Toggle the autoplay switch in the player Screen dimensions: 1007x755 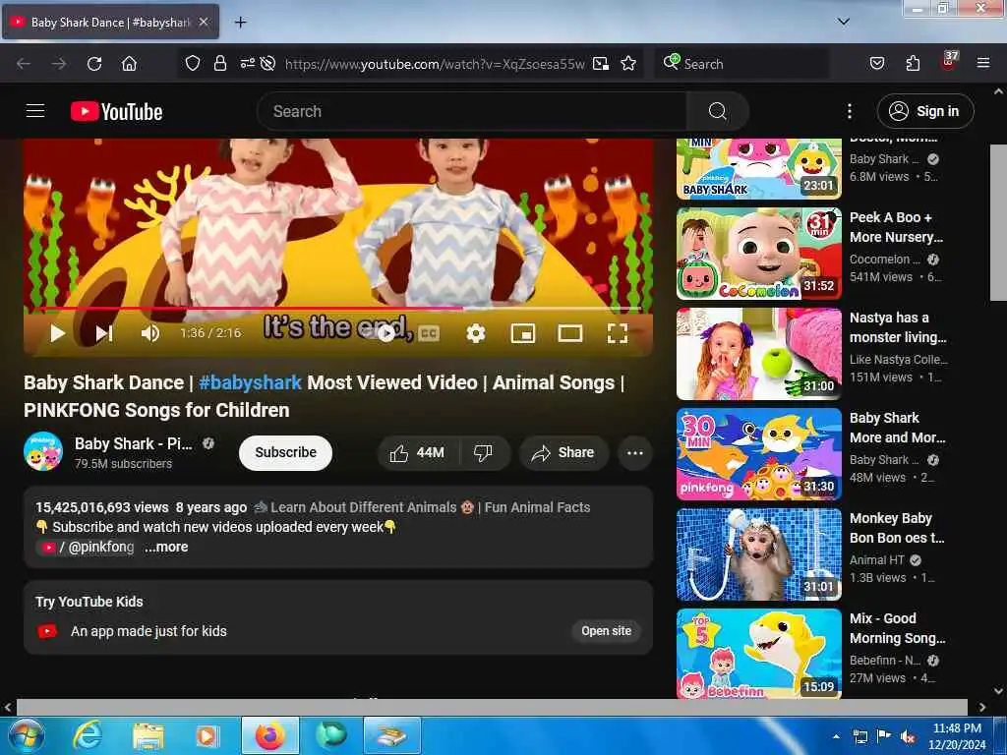[x=385, y=333]
